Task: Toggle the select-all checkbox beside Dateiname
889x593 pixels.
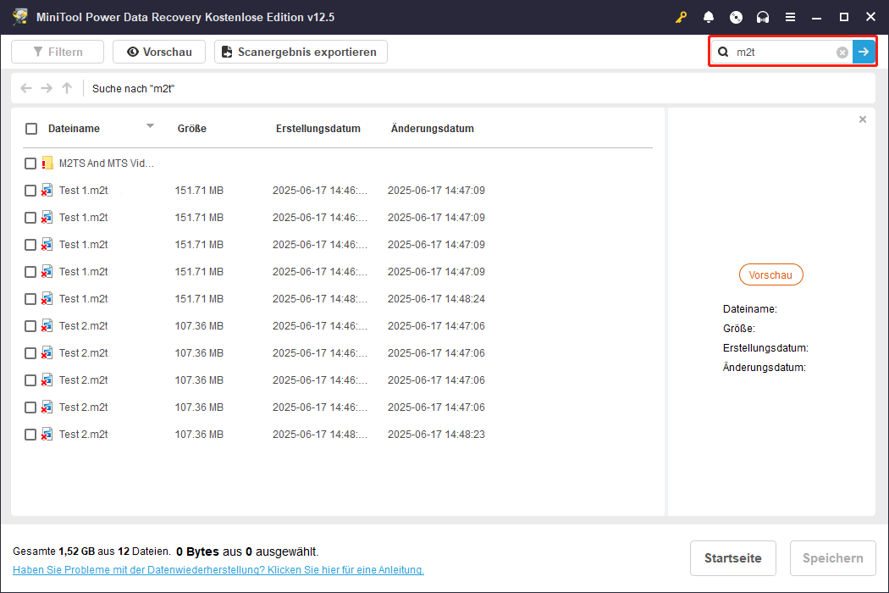Action: tap(31, 129)
